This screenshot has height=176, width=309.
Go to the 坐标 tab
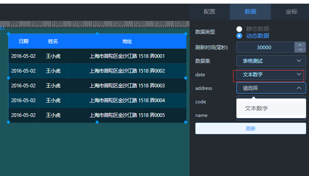click(x=291, y=11)
